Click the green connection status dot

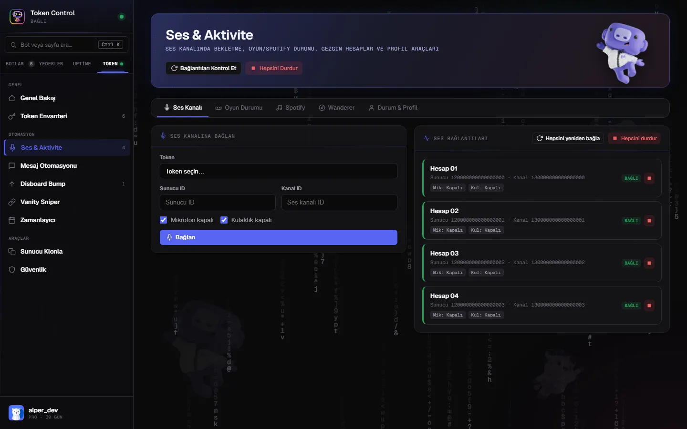point(122,17)
